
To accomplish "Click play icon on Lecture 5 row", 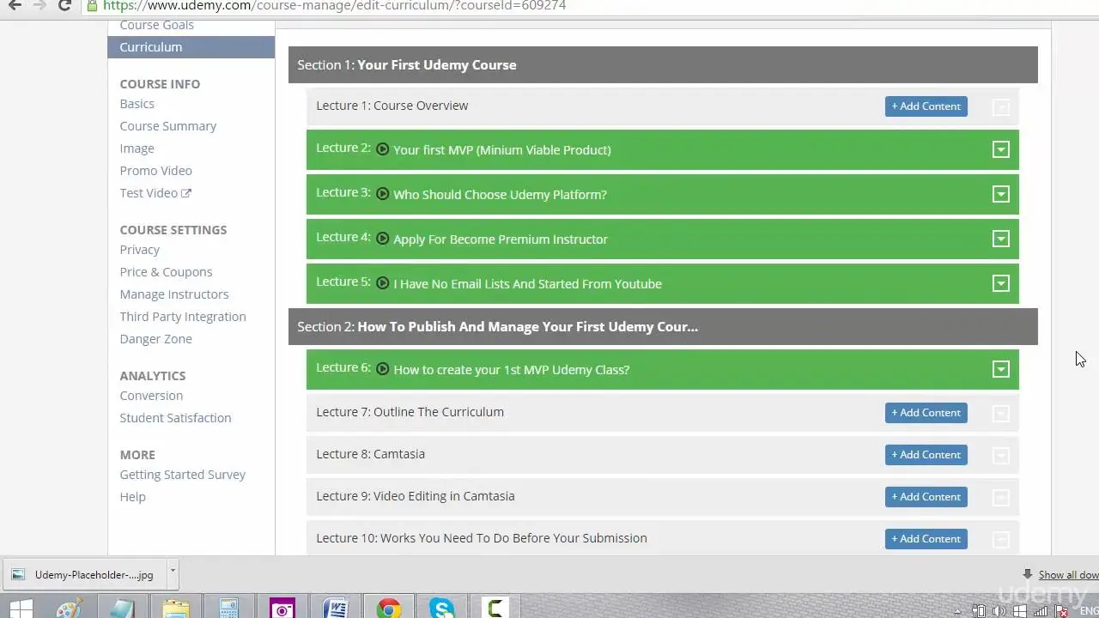I will pyautogui.click(x=383, y=282).
